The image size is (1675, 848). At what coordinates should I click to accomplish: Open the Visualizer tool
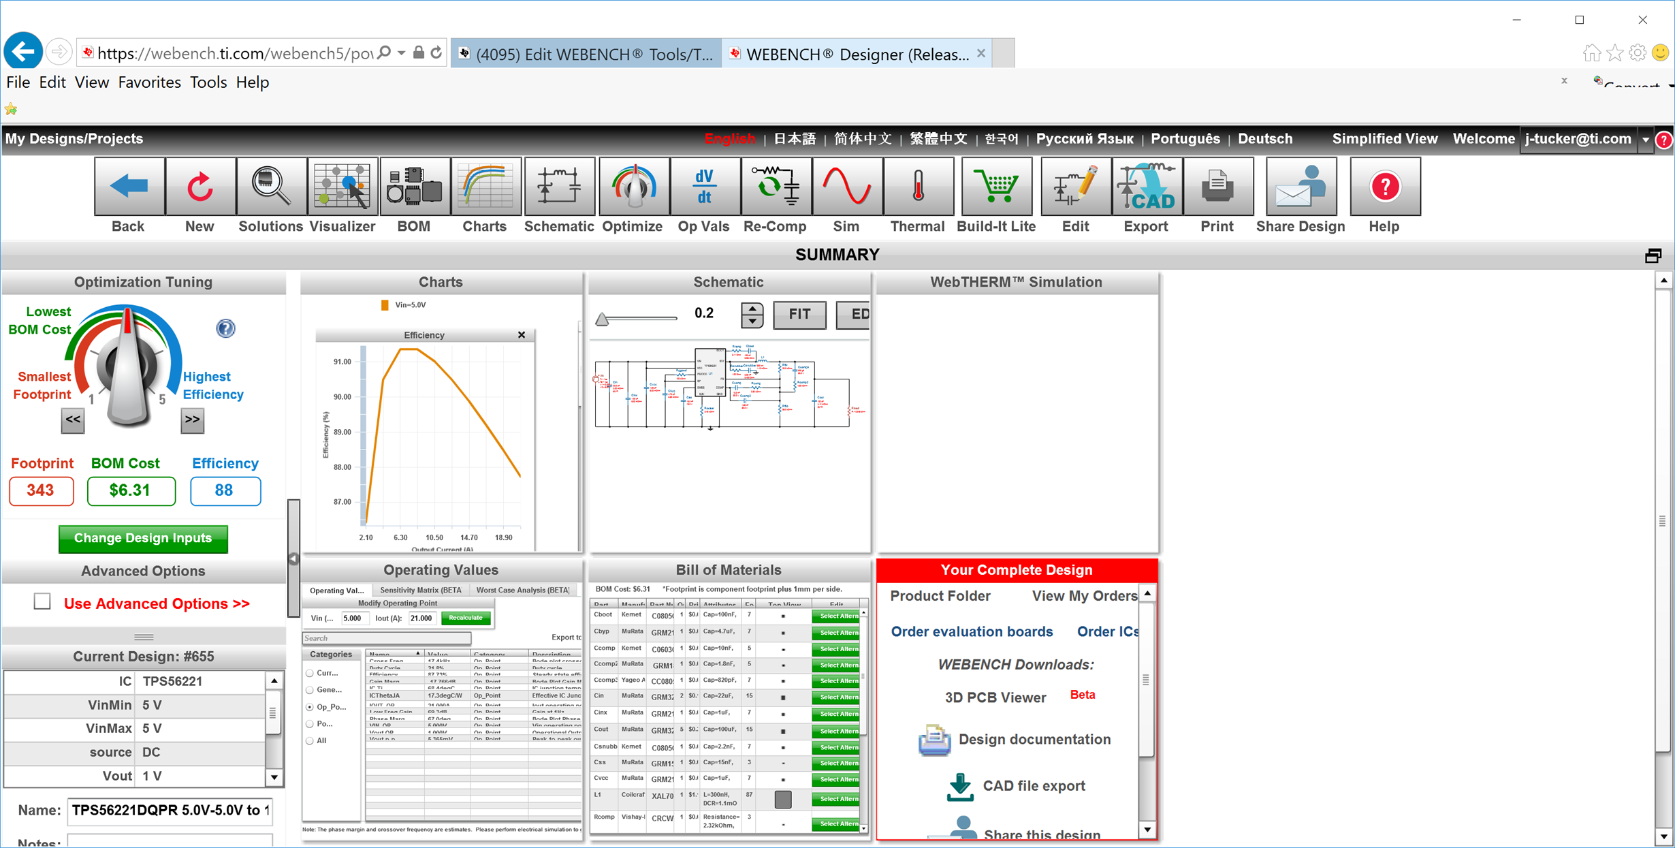click(x=342, y=187)
